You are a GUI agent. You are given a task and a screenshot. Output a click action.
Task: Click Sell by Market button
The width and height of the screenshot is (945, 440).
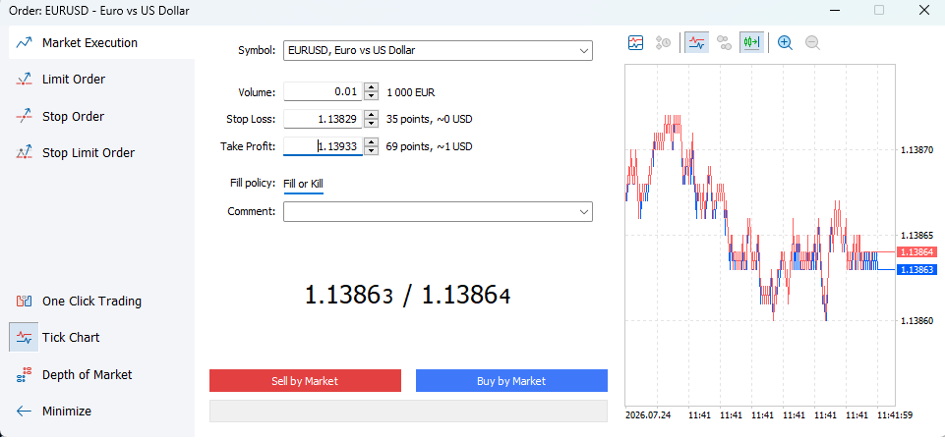(305, 380)
